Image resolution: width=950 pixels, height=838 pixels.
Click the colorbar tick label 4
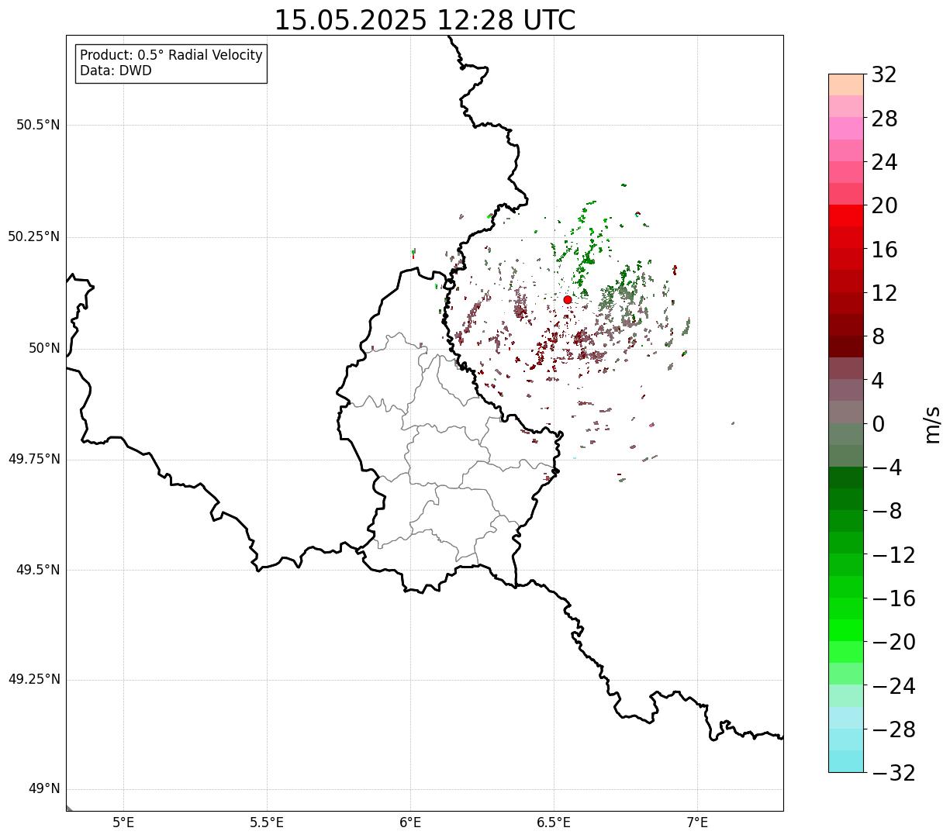(878, 381)
